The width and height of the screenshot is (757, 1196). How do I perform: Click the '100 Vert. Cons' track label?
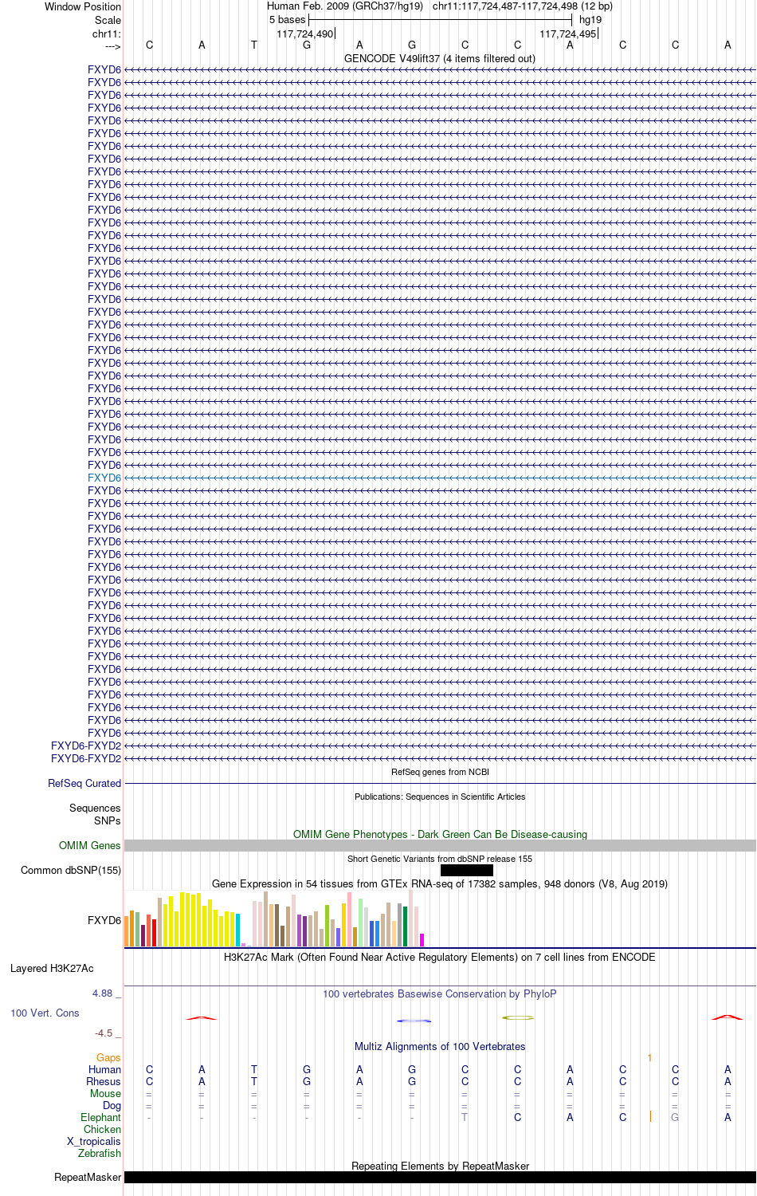point(45,1013)
